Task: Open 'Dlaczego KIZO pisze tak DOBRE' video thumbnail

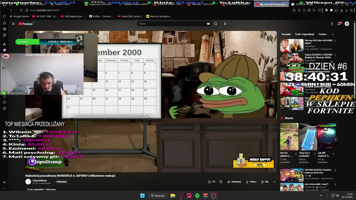Action: [x=292, y=46]
